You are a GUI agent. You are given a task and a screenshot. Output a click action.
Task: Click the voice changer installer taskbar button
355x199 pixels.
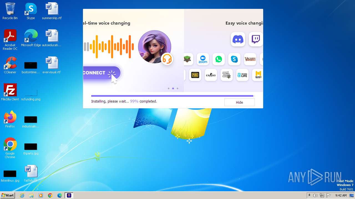point(69,195)
